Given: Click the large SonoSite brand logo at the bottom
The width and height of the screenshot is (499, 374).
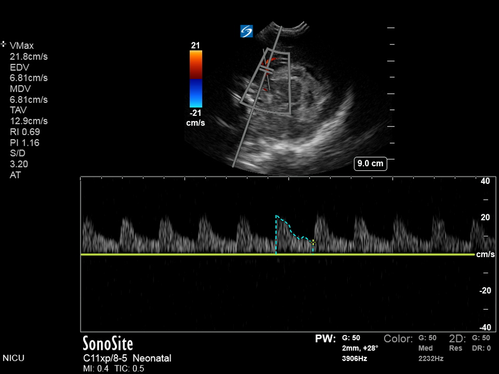Looking at the screenshot, I should [108, 344].
